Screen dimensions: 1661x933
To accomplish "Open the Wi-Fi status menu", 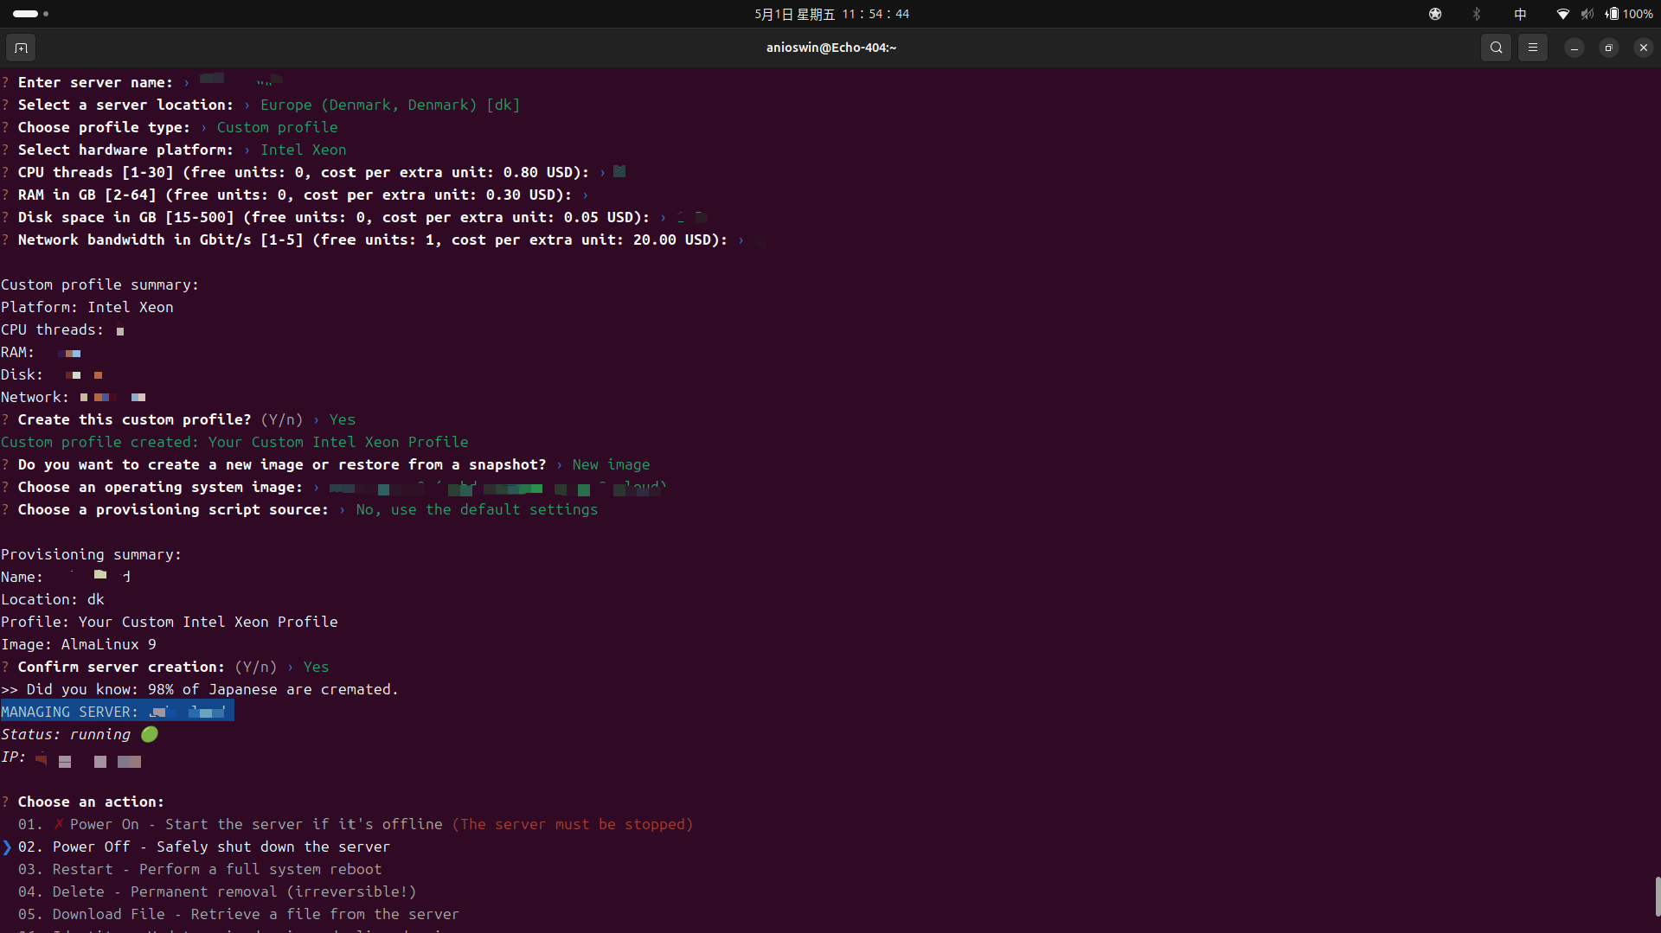I will [x=1562, y=14].
